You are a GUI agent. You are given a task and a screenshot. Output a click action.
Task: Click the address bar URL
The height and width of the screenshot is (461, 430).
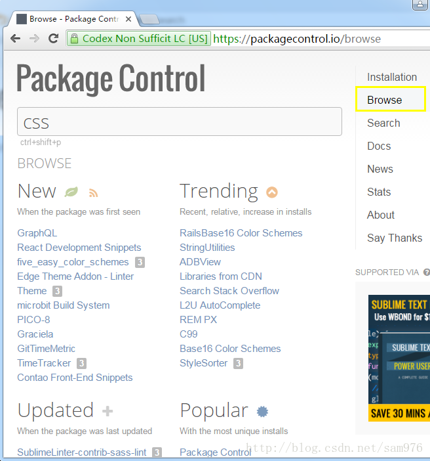[297, 39]
